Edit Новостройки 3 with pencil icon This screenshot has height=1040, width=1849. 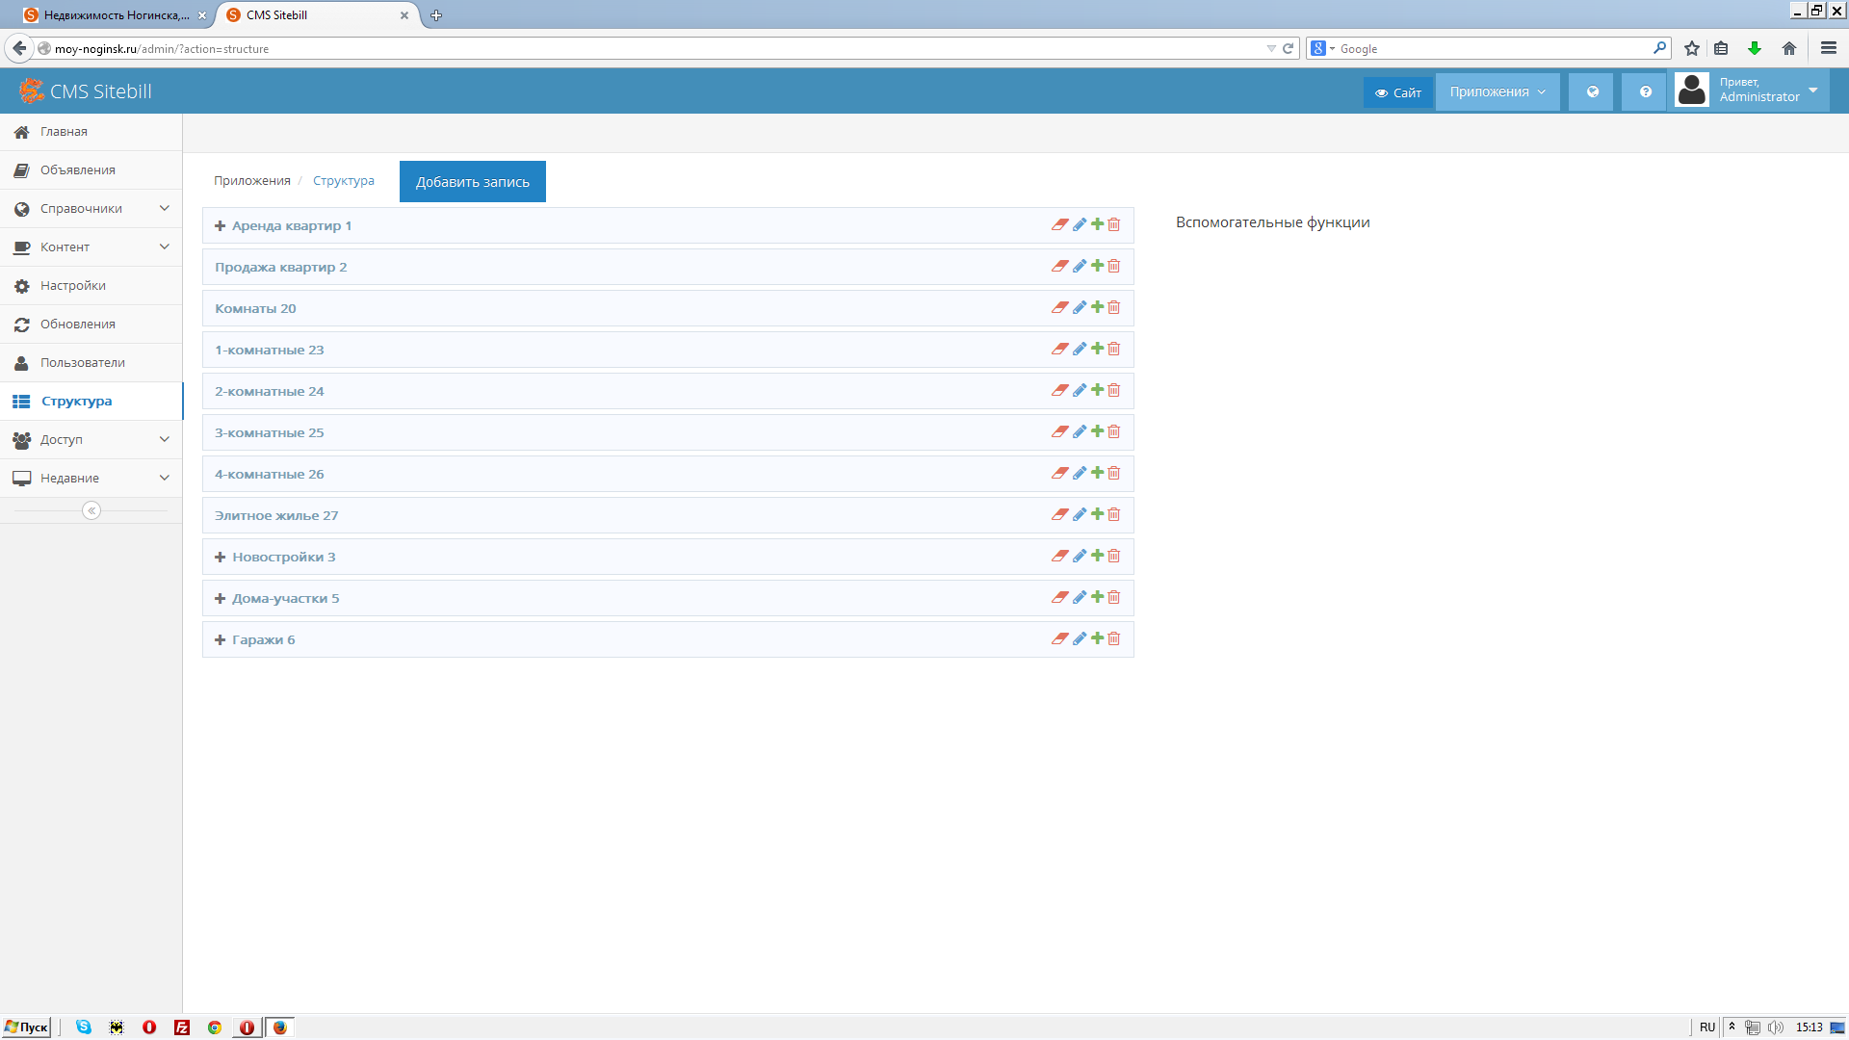[1080, 556]
